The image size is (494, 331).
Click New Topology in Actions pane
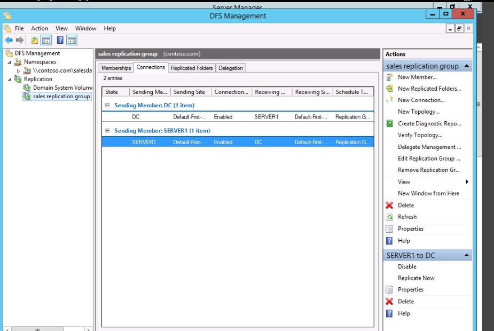point(419,112)
